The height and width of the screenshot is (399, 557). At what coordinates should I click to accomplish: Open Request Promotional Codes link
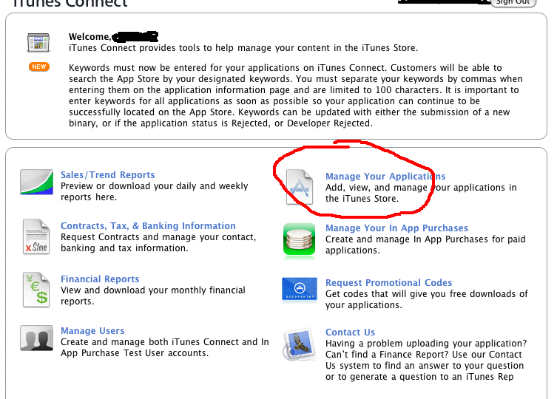click(x=388, y=283)
